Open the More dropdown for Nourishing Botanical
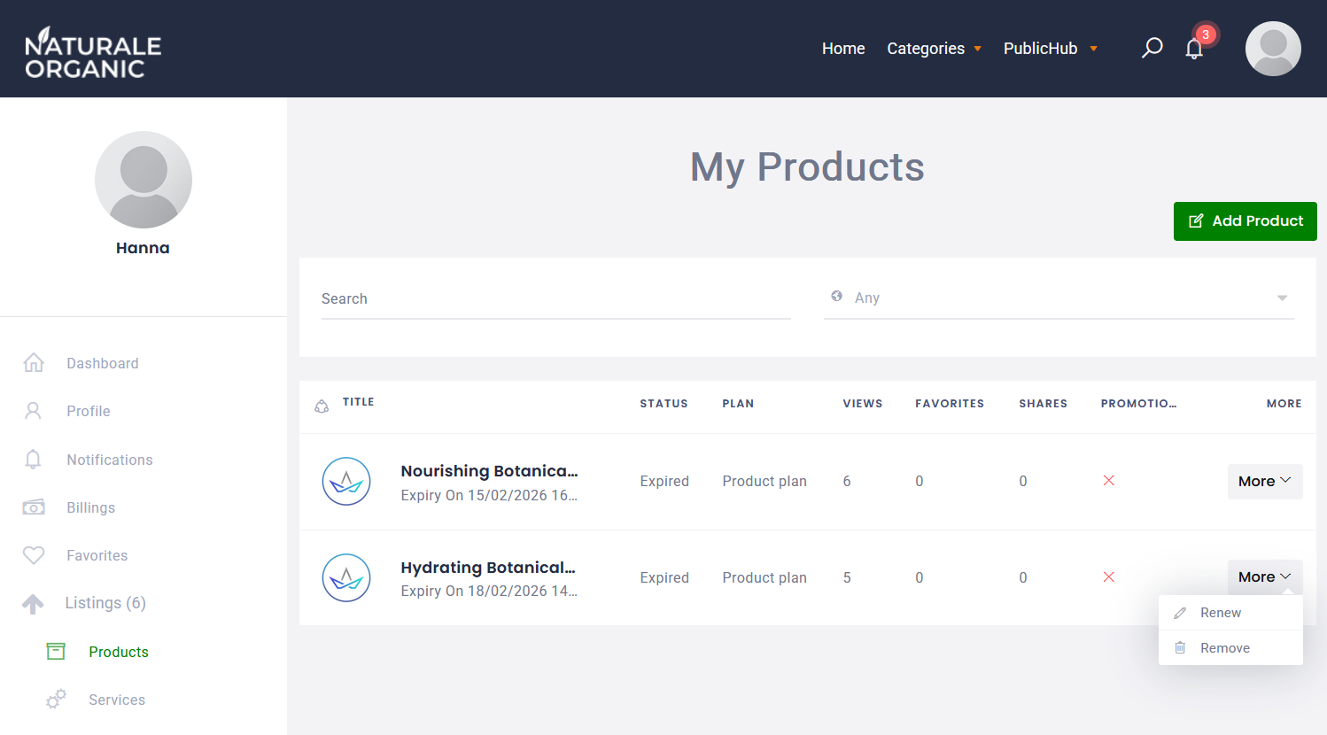The width and height of the screenshot is (1327, 735). point(1264,481)
